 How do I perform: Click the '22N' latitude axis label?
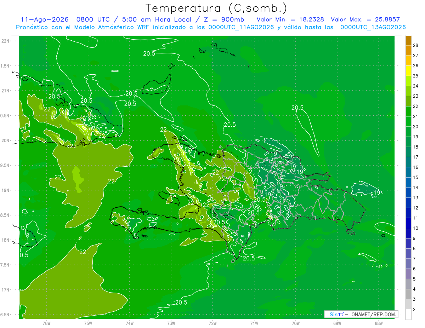tap(6, 41)
